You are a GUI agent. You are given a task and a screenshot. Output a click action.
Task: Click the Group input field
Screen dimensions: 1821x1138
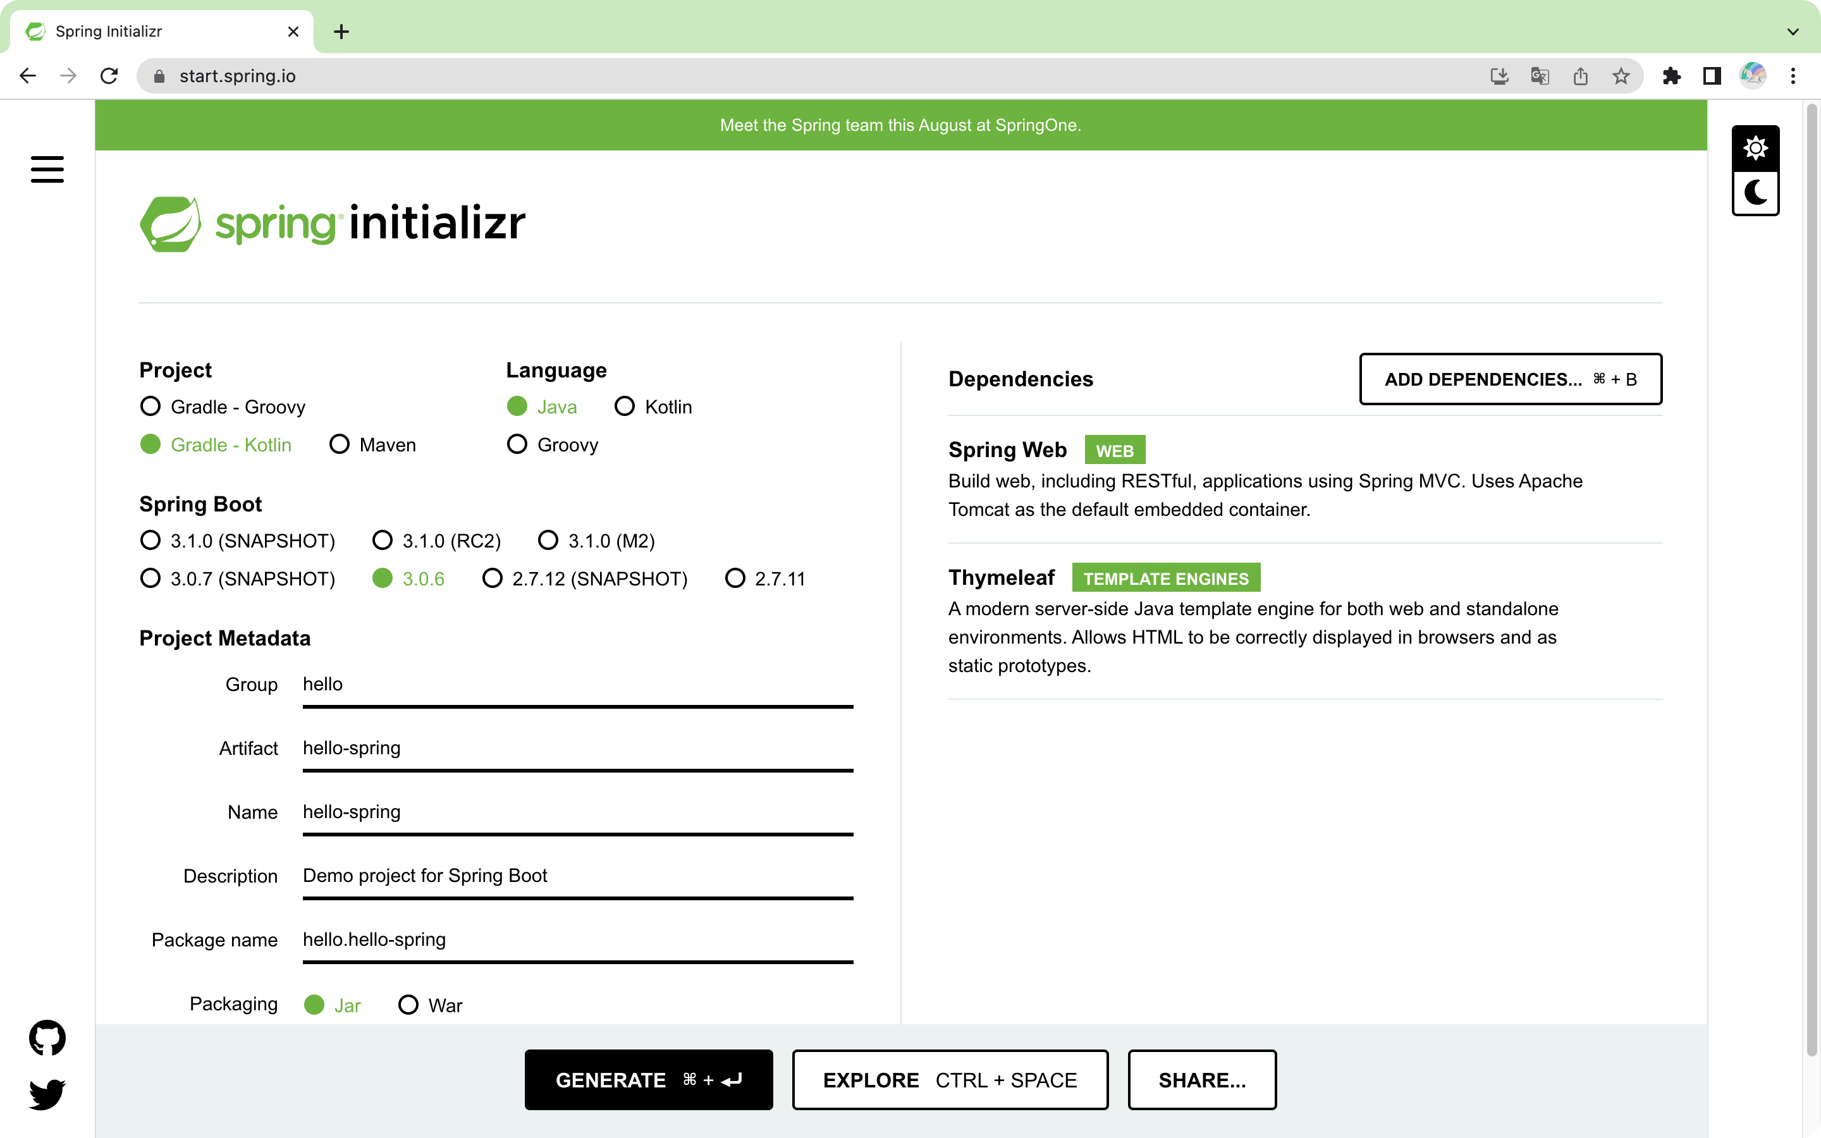(x=578, y=685)
